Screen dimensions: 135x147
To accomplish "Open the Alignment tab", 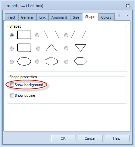I will (x=59, y=17).
